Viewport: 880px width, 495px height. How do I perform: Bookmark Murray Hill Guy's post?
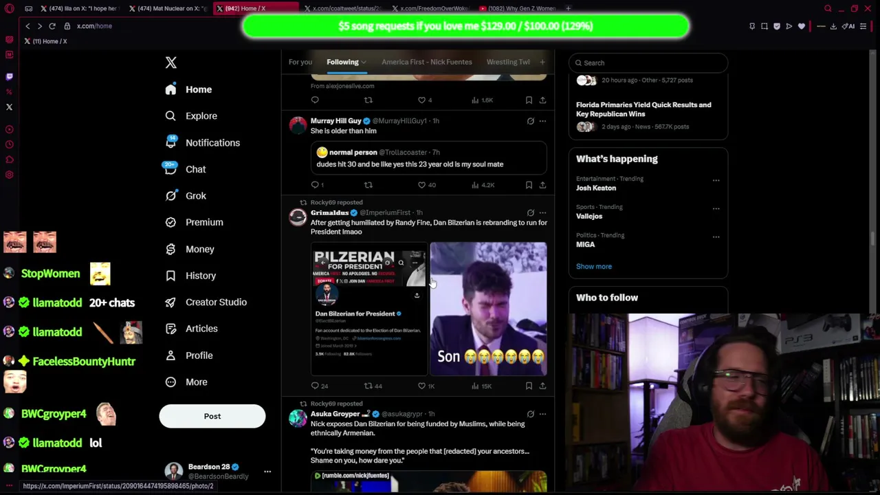coord(529,185)
